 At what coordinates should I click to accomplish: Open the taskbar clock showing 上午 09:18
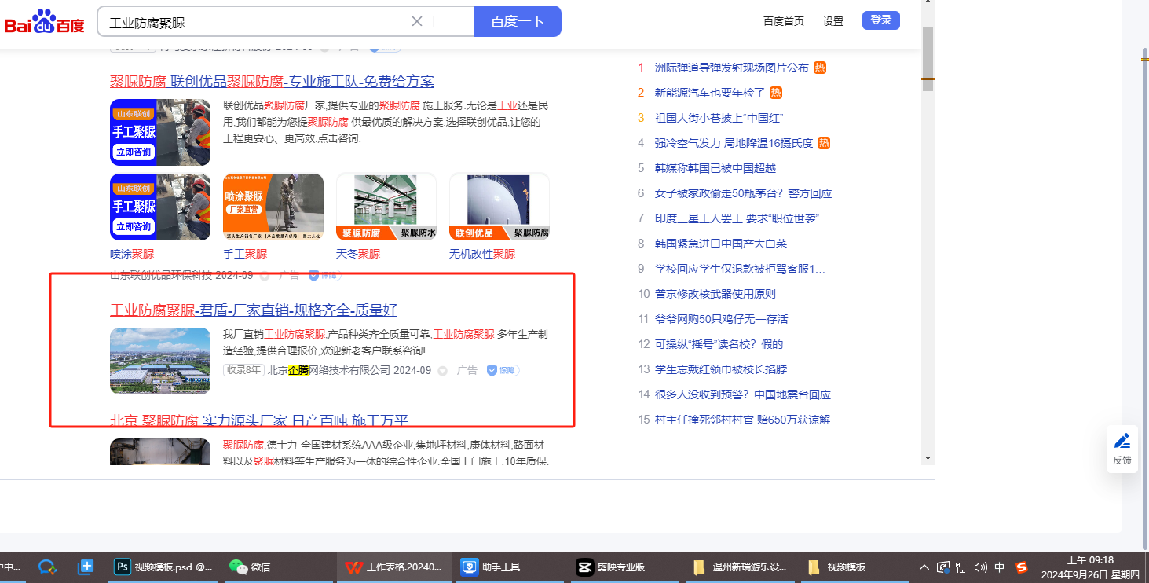(x=1089, y=566)
